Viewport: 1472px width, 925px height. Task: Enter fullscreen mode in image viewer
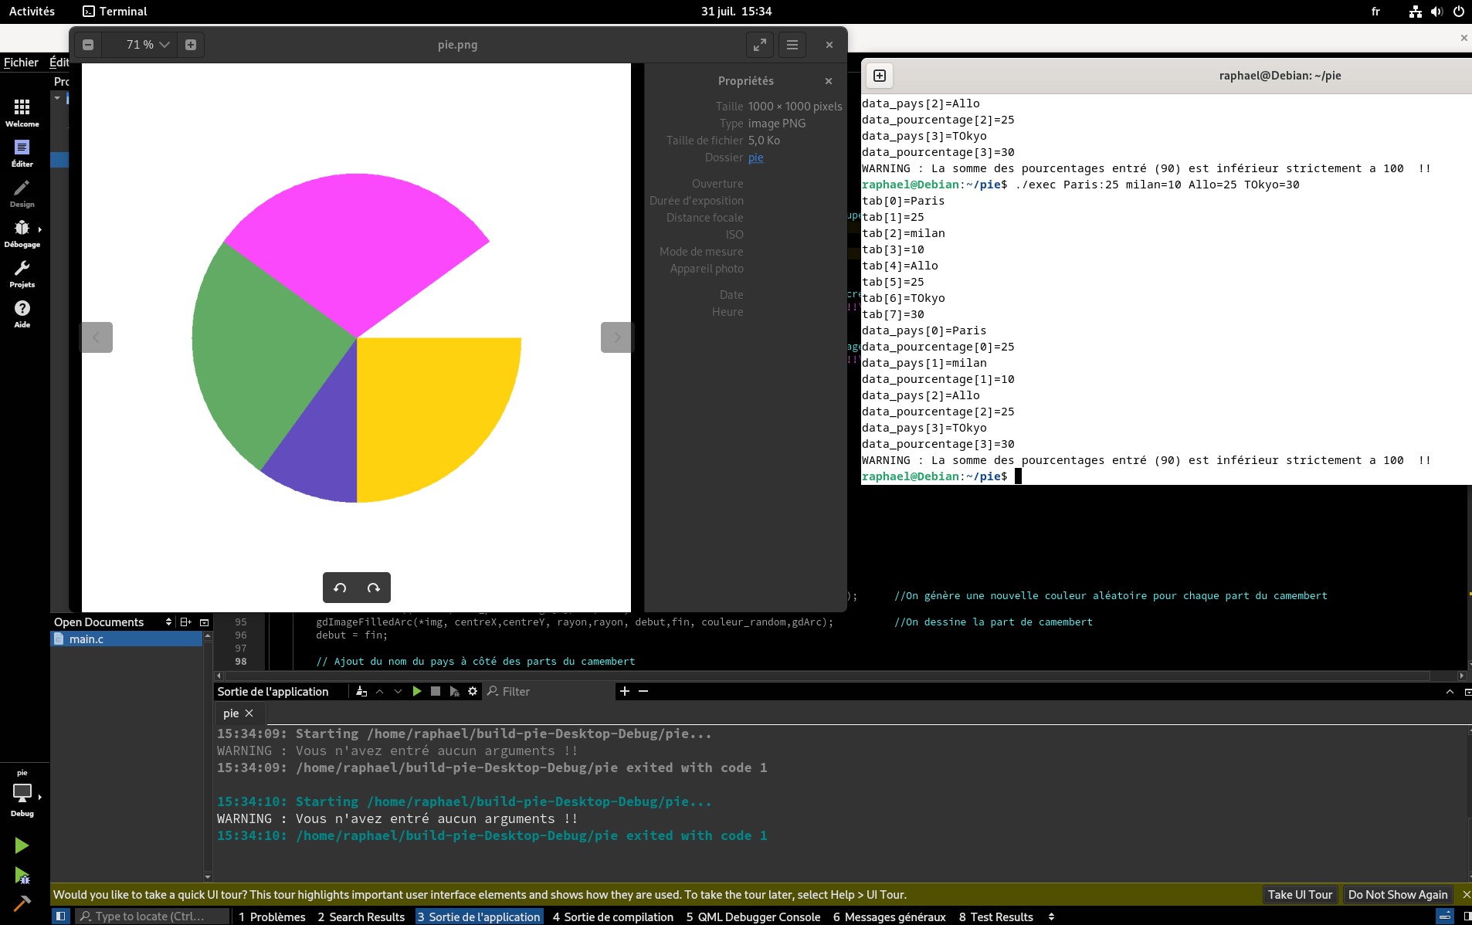point(760,45)
